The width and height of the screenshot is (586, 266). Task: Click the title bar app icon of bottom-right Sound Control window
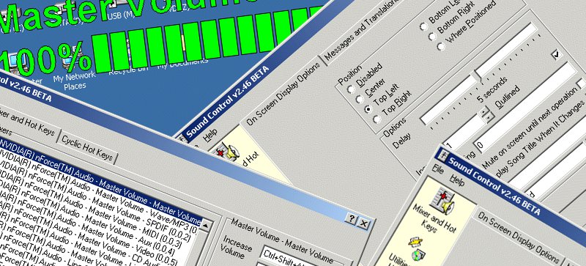(x=443, y=155)
